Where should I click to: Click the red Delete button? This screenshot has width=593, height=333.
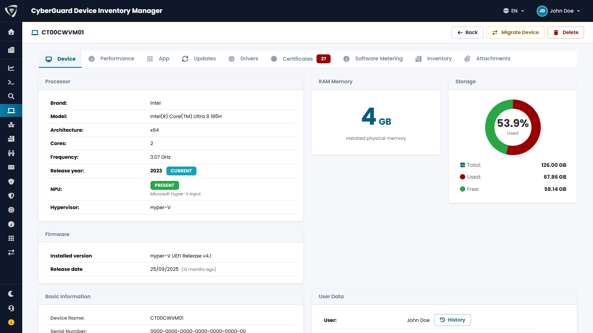[566, 33]
